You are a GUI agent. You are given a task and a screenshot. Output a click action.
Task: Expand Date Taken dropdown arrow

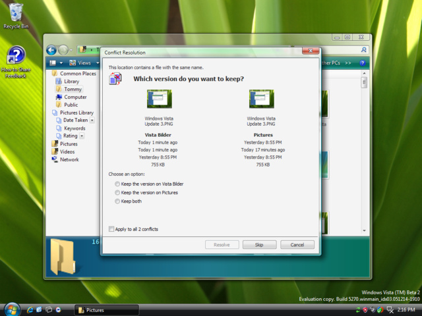[x=92, y=120]
